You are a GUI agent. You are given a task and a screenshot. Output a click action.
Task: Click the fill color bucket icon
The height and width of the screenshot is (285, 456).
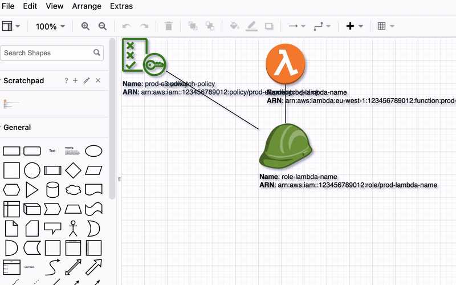pos(234,26)
